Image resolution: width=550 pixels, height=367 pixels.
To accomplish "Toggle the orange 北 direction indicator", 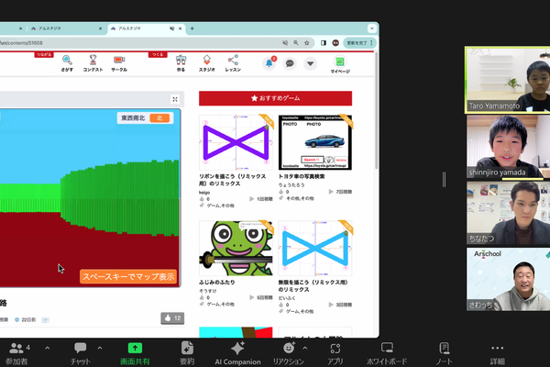I will tap(159, 118).
